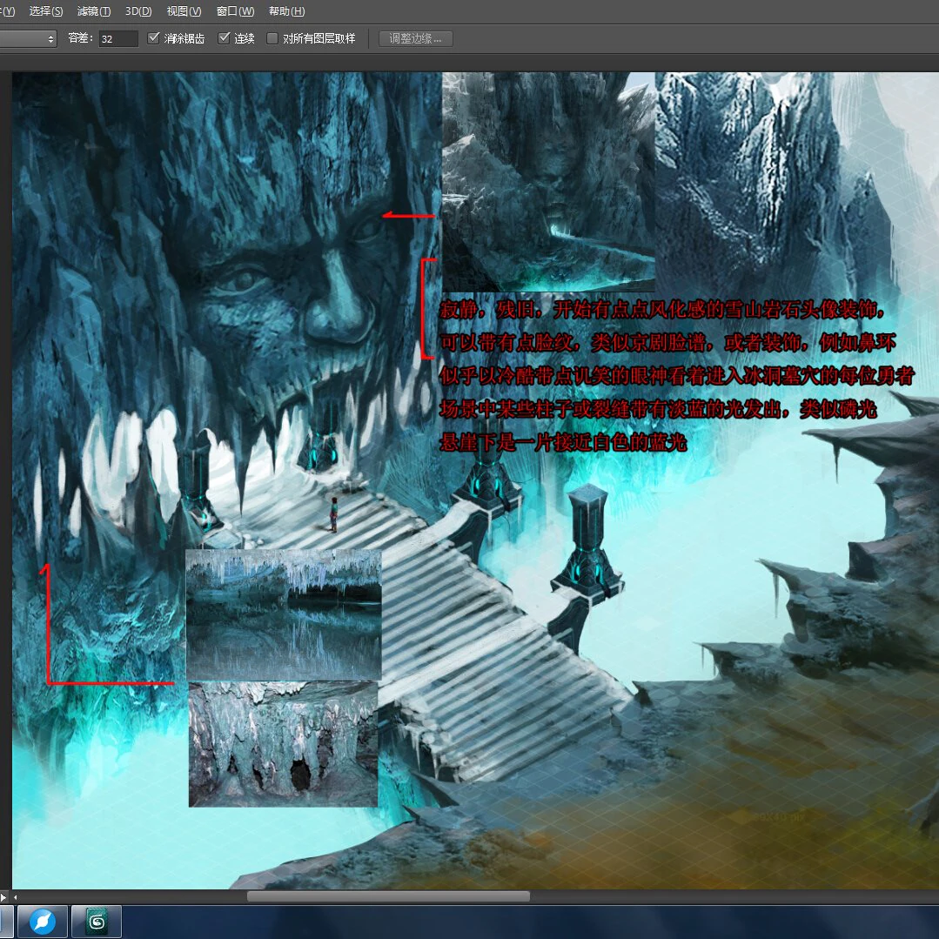
Task: Open the 视图 (View) menu
Action: point(184,10)
